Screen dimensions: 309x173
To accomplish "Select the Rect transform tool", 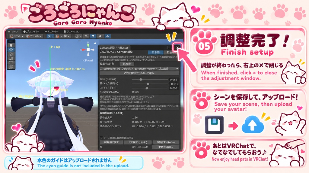I will [11, 62].
